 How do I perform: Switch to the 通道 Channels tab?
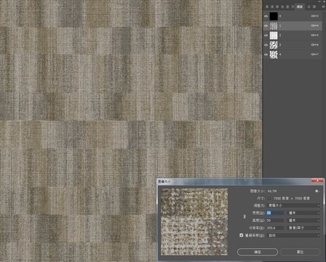(x=300, y=7)
